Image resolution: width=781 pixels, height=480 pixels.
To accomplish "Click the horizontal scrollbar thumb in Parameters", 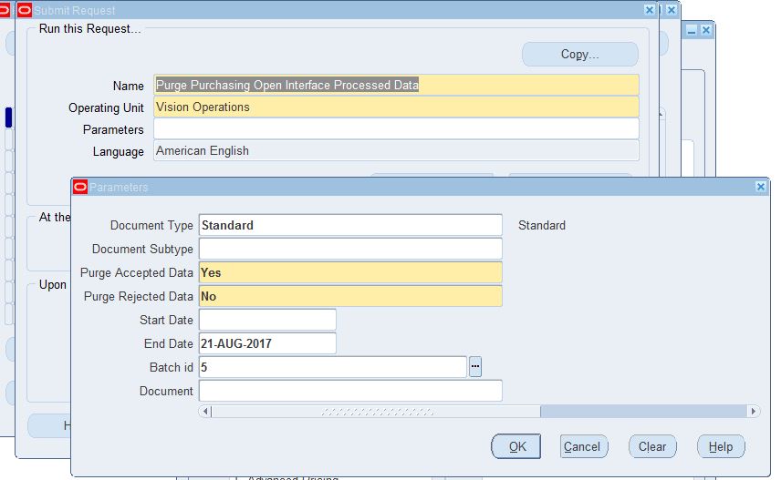I will [376, 412].
